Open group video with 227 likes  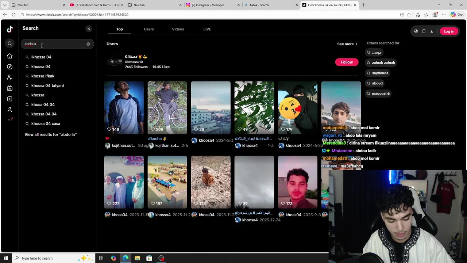point(124,182)
